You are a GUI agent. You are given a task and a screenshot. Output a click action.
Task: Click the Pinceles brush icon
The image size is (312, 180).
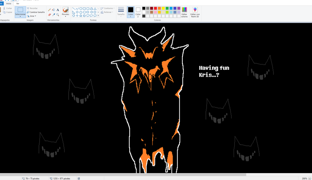click(x=66, y=10)
